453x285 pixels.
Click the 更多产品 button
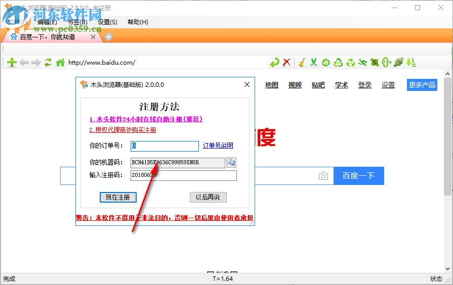[422, 85]
